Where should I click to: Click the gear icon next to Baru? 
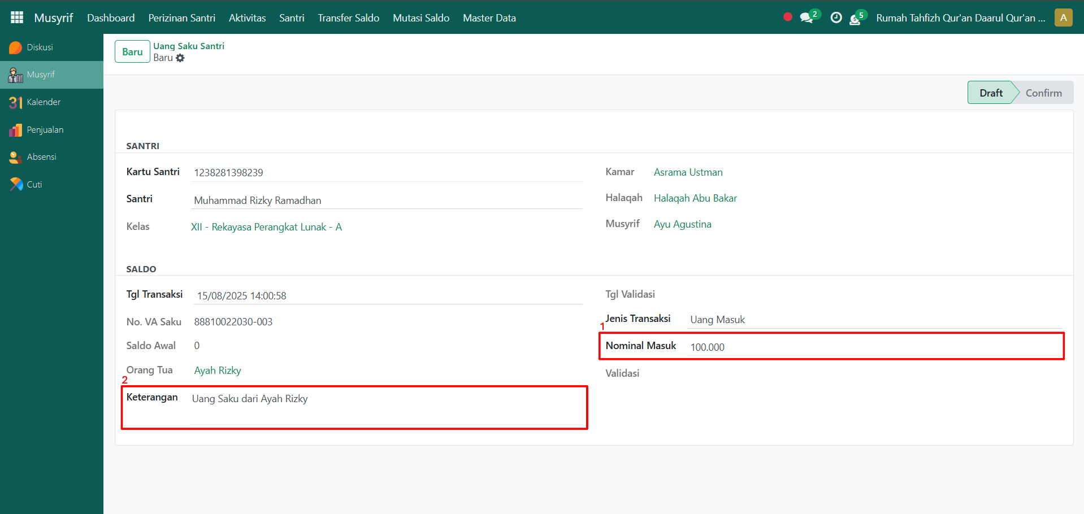180,58
